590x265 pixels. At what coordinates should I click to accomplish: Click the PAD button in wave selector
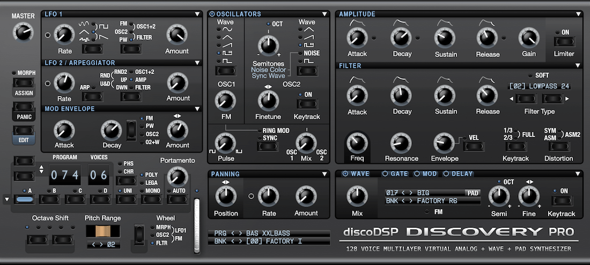[473, 193]
